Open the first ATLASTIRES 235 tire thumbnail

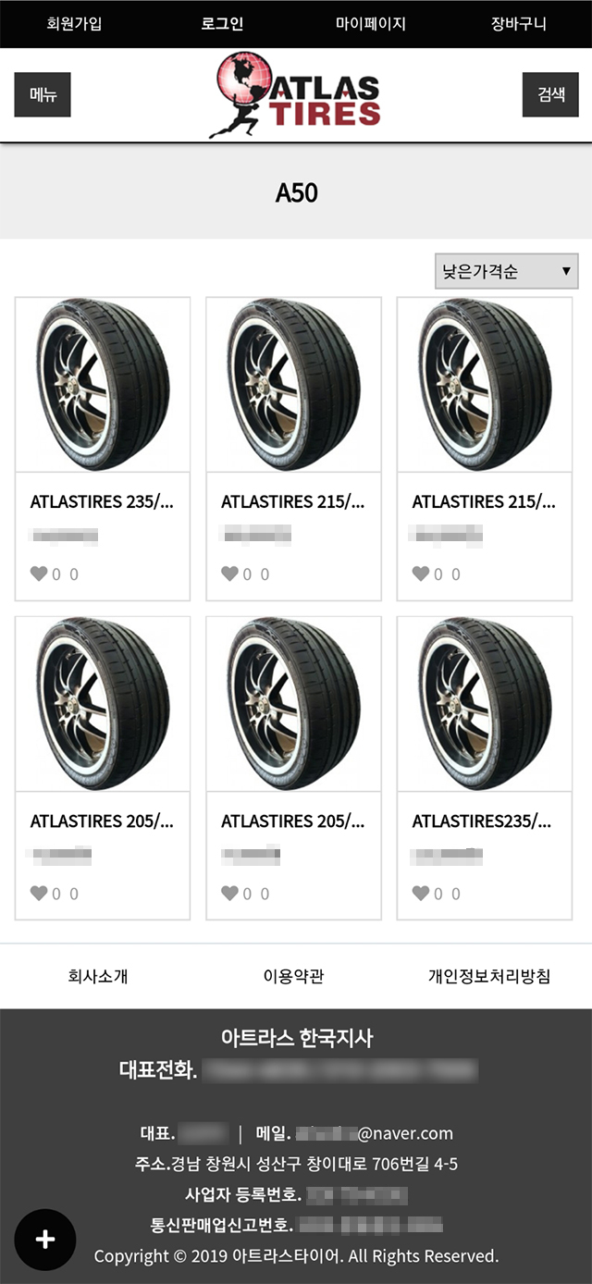click(103, 385)
